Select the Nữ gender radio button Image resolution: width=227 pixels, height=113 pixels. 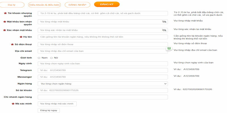(x=51, y=58)
